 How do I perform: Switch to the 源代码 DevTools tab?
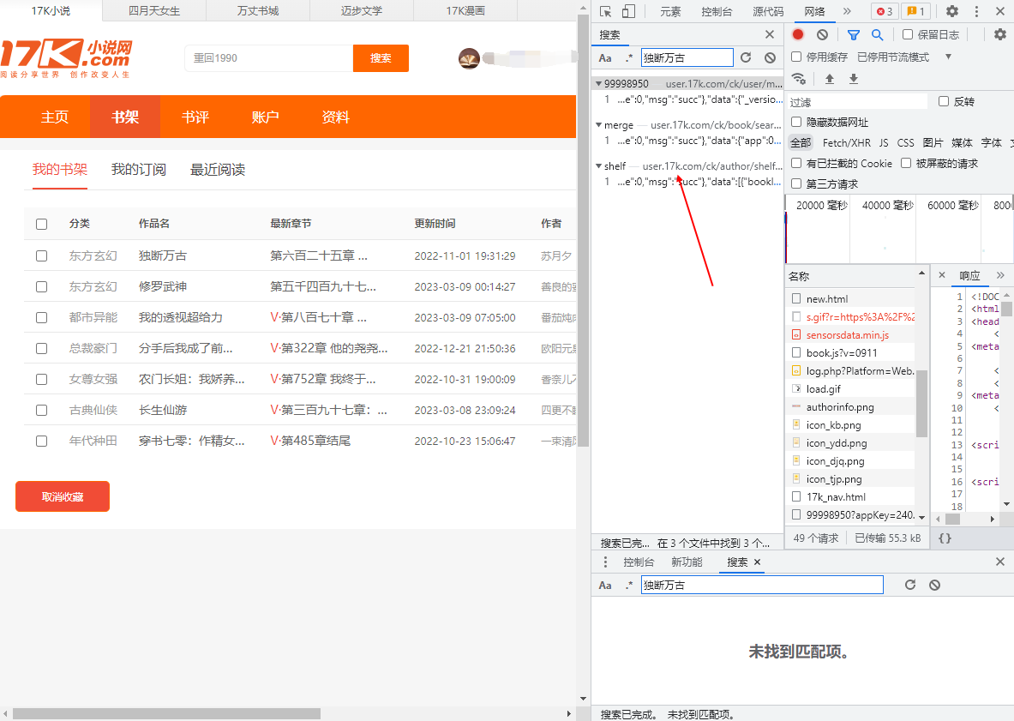click(x=768, y=12)
